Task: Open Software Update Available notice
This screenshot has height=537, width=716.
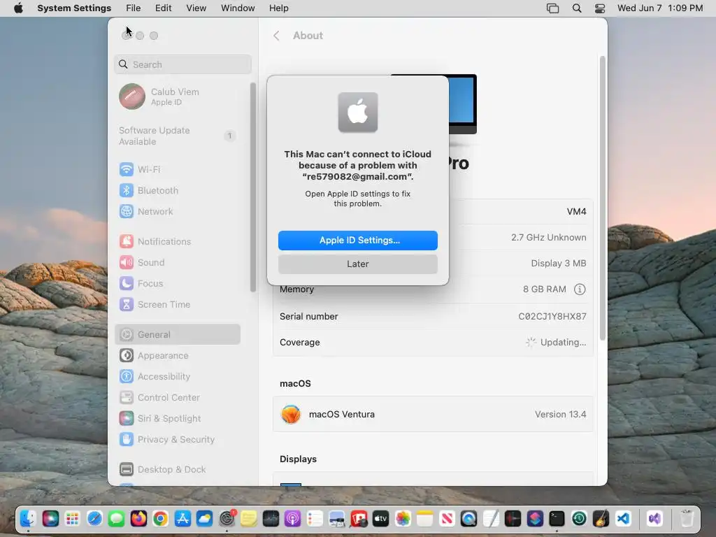Action: (x=178, y=136)
